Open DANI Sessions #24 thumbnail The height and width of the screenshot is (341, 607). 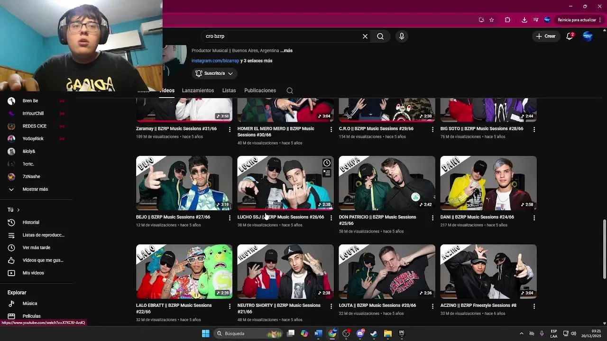tap(488, 183)
